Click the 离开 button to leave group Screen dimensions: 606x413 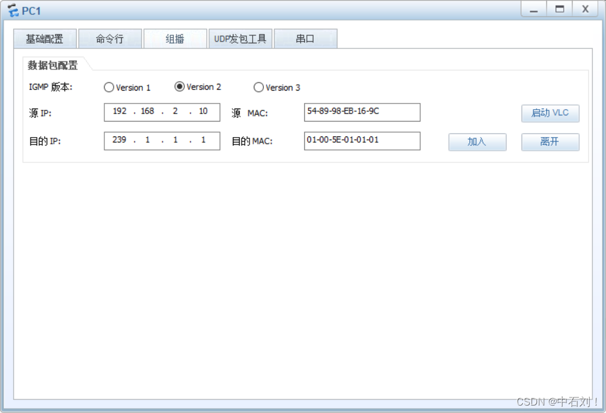pos(549,142)
